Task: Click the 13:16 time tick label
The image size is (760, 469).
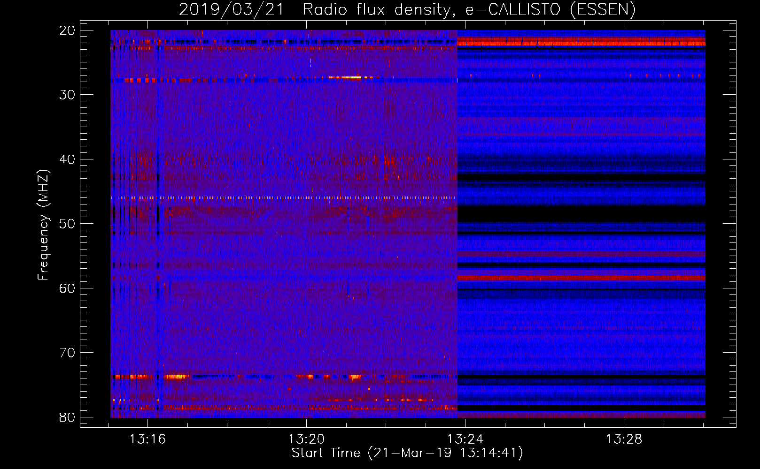Action: (x=148, y=439)
